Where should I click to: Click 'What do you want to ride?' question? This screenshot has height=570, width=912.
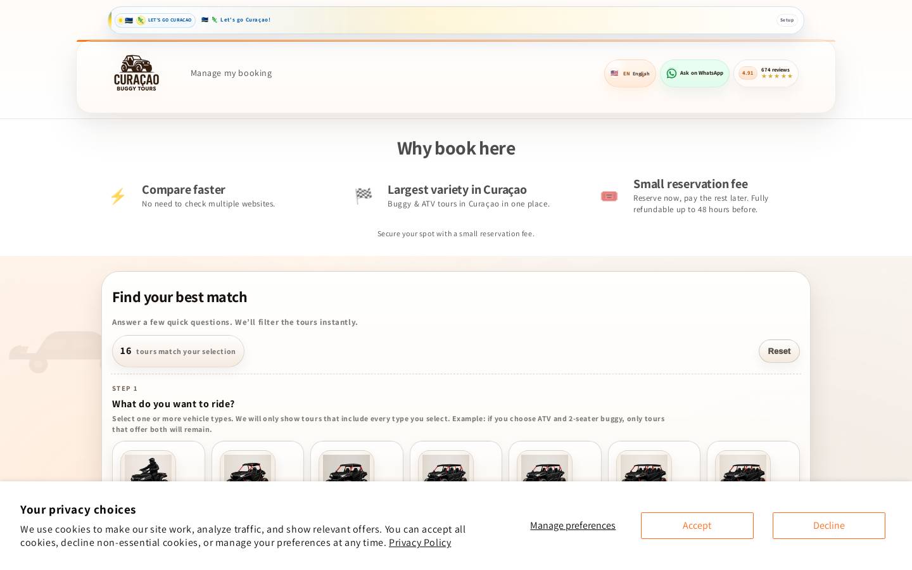174,403
